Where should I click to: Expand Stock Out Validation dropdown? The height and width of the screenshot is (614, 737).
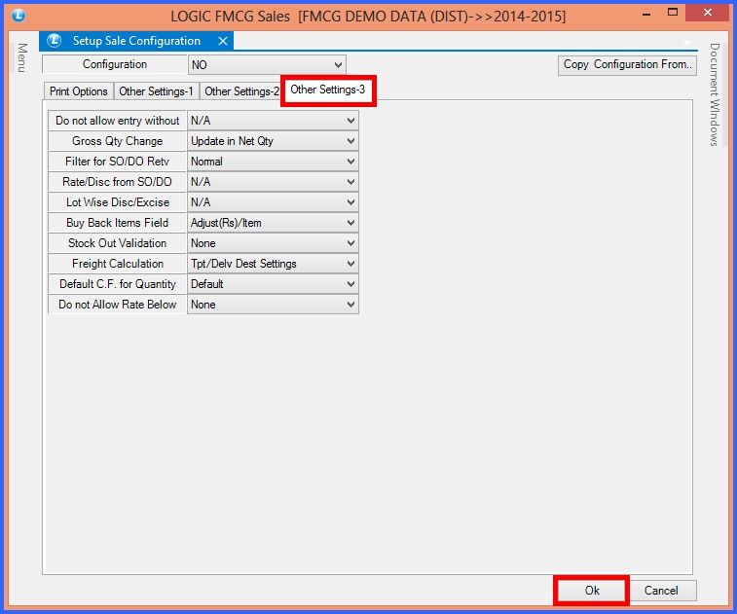tap(273, 243)
